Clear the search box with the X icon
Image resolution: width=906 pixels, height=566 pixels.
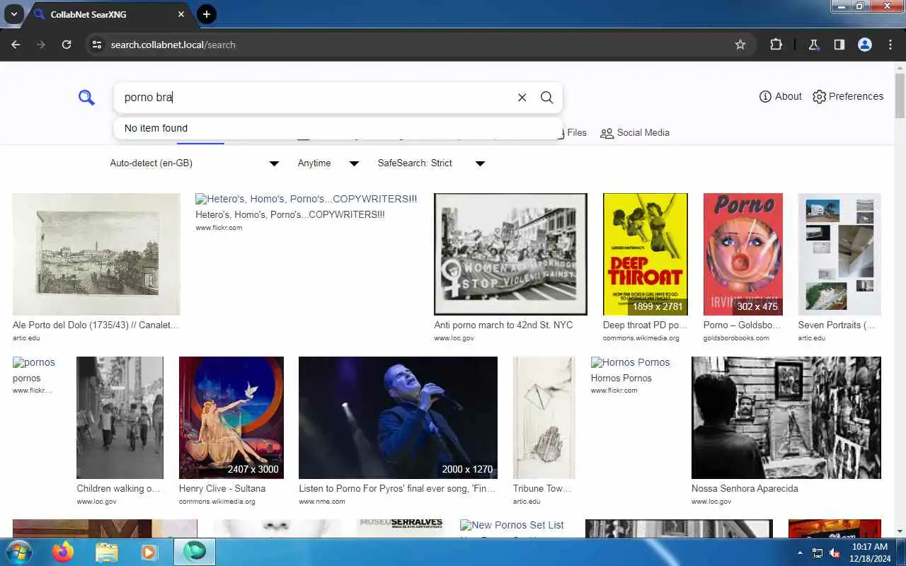[x=522, y=98]
